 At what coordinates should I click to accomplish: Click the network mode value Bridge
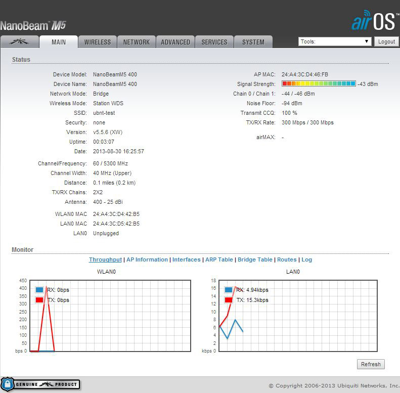click(x=101, y=94)
